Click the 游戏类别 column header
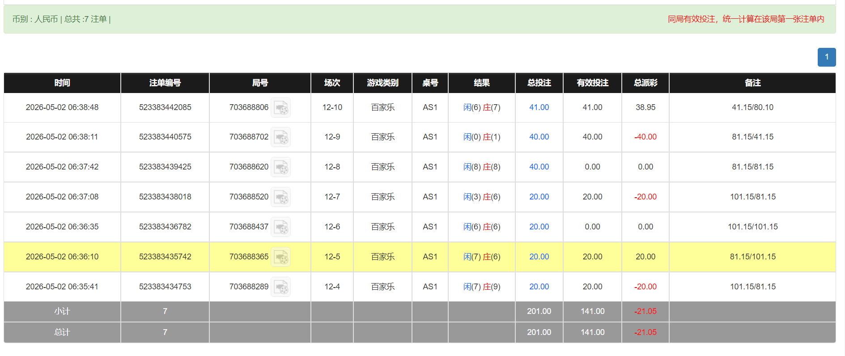Screen dimensions: 845x356 coord(382,83)
